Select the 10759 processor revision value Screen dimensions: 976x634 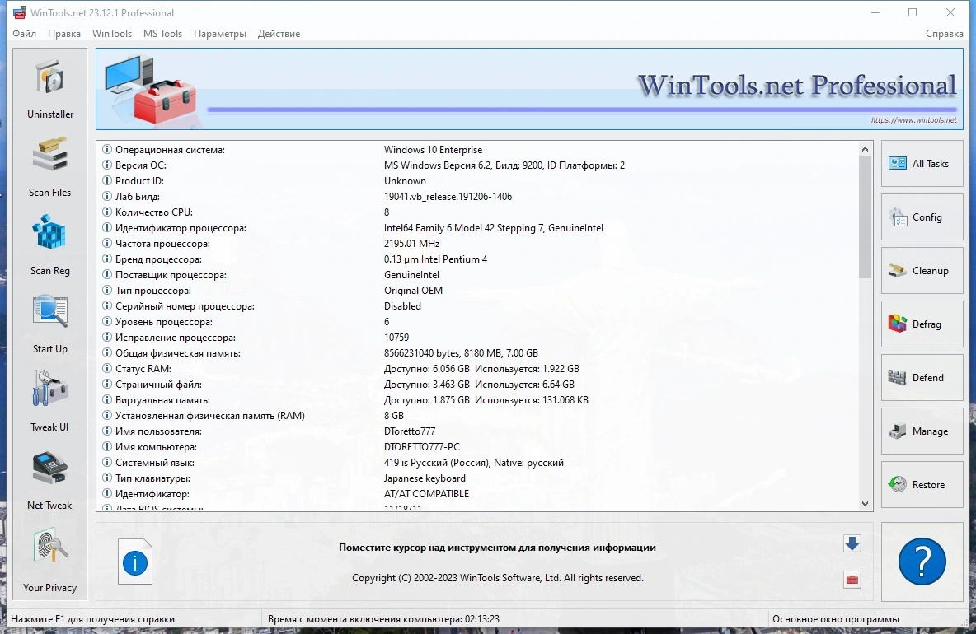point(396,338)
